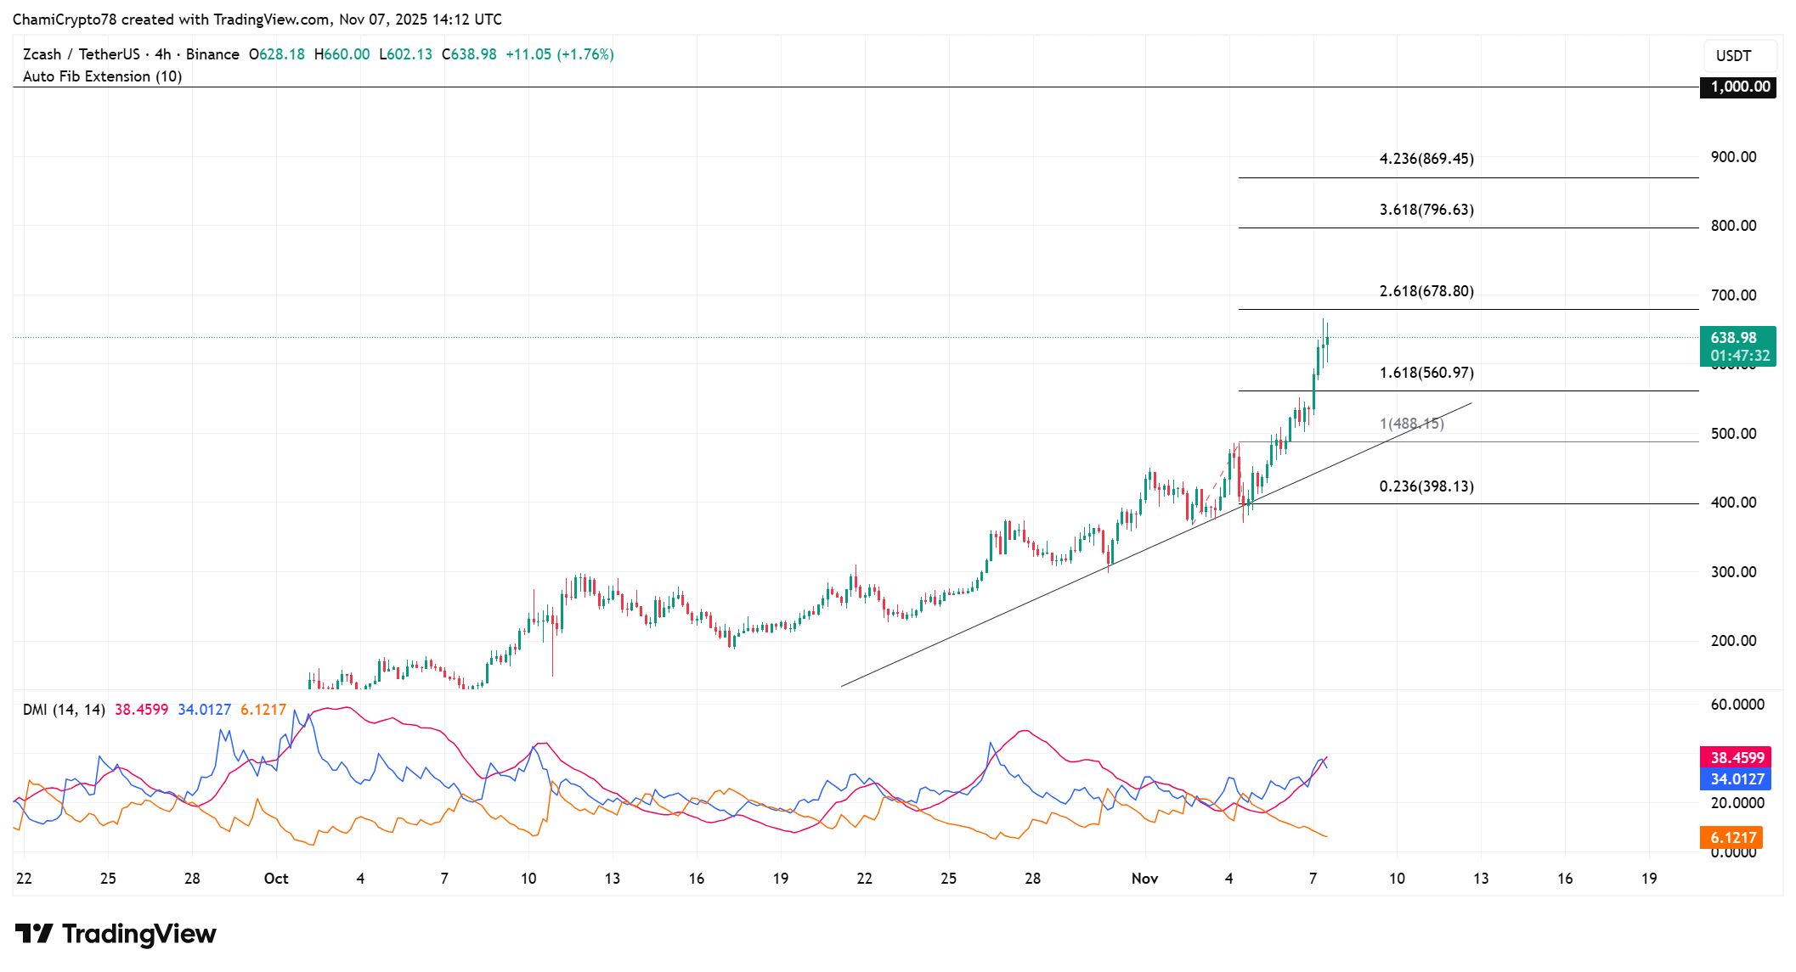Click the -DI value badge showing 34.0127

click(x=1737, y=778)
